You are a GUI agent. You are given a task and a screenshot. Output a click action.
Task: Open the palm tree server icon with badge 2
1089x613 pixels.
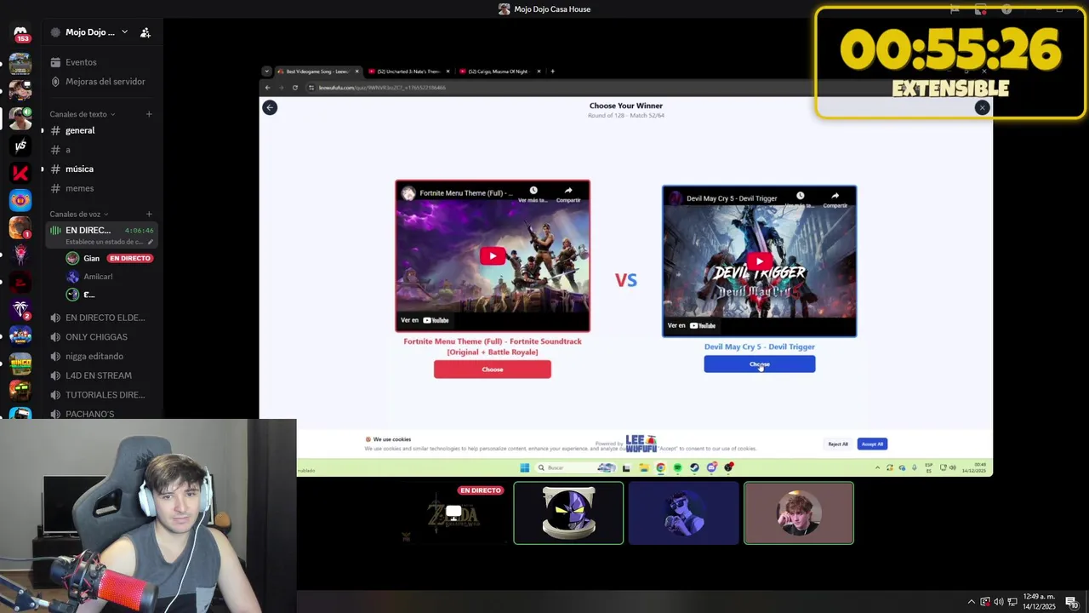coord(20,309)
